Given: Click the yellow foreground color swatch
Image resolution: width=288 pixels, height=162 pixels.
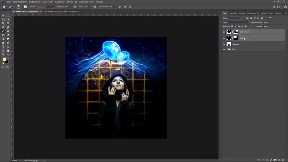Looking at the screenshot, I should tap(4, 59).
